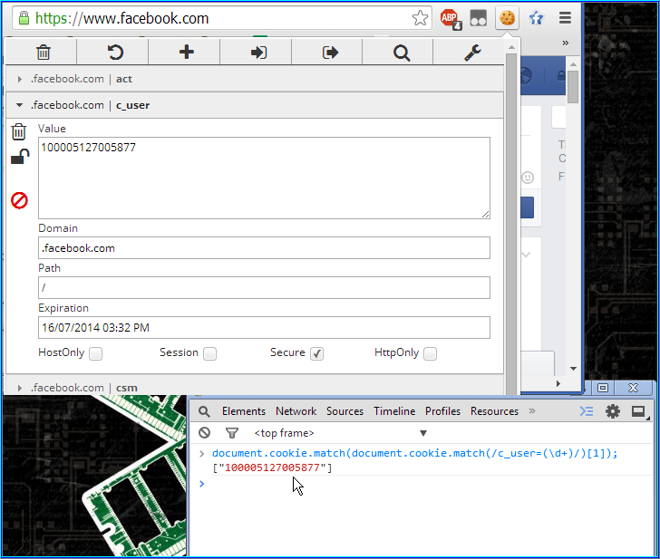Switch to the Network tab
Screen dimensions: 660x559
296,411
